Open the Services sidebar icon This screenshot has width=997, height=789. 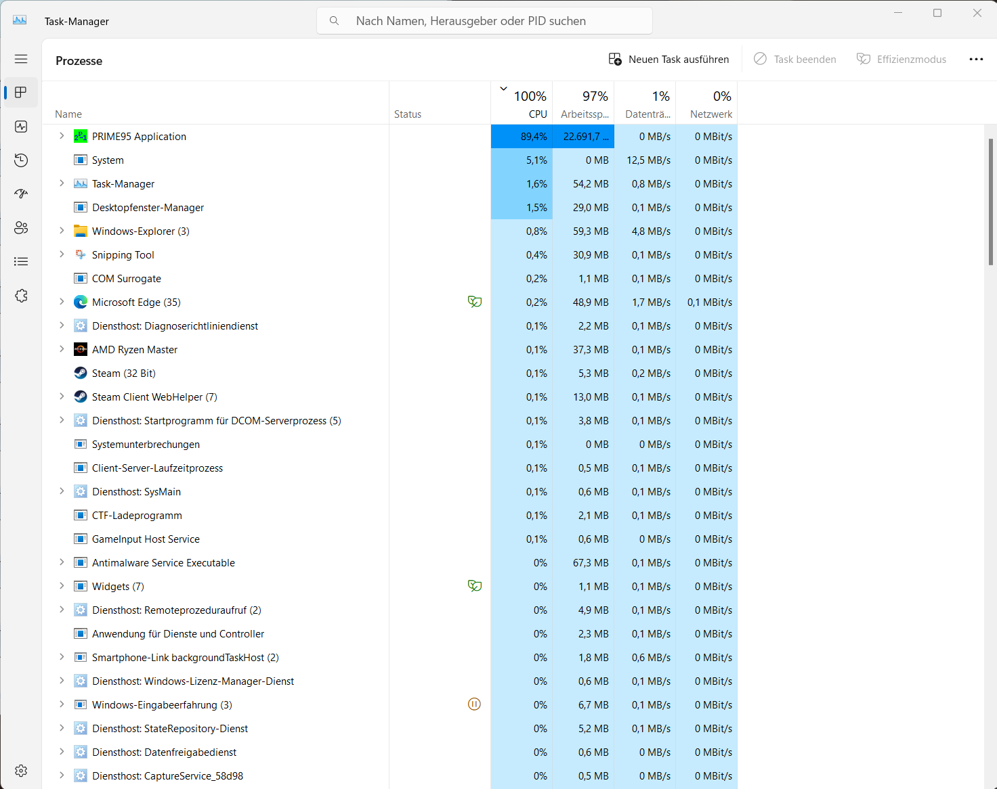21,296
